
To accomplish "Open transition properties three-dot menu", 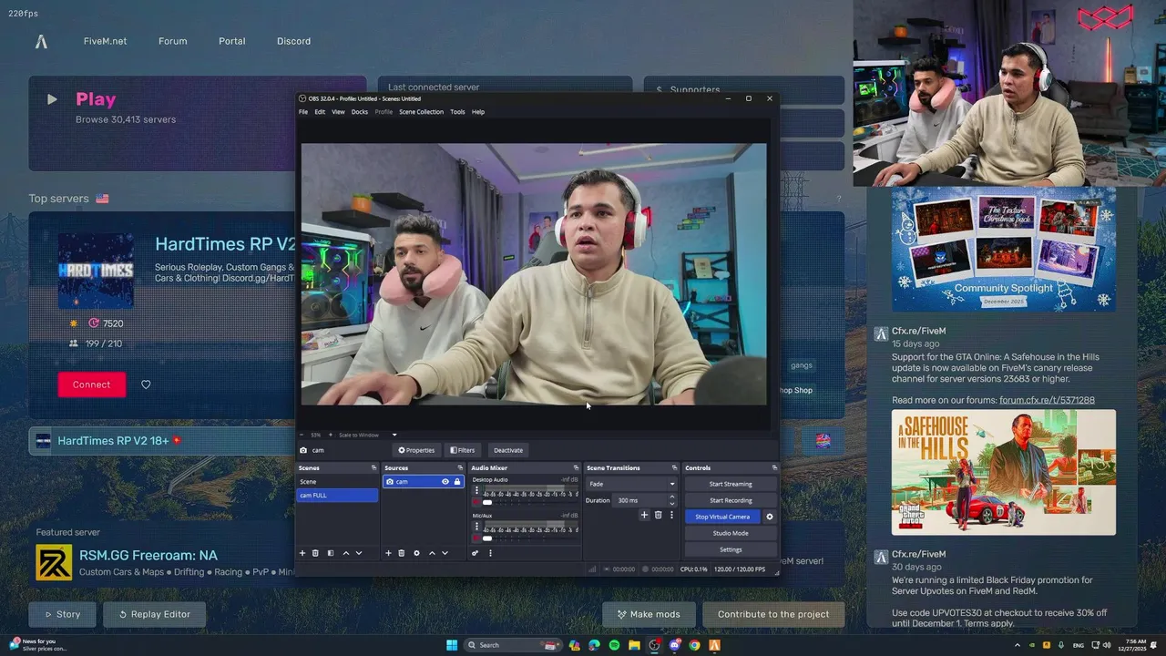I will 671,515.
